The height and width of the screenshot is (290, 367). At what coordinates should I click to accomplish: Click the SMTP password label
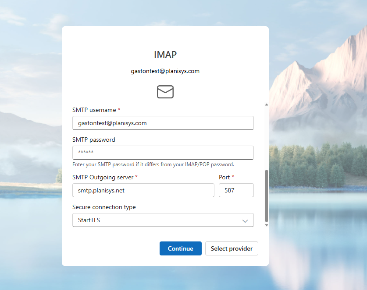(x=93, y=140)
